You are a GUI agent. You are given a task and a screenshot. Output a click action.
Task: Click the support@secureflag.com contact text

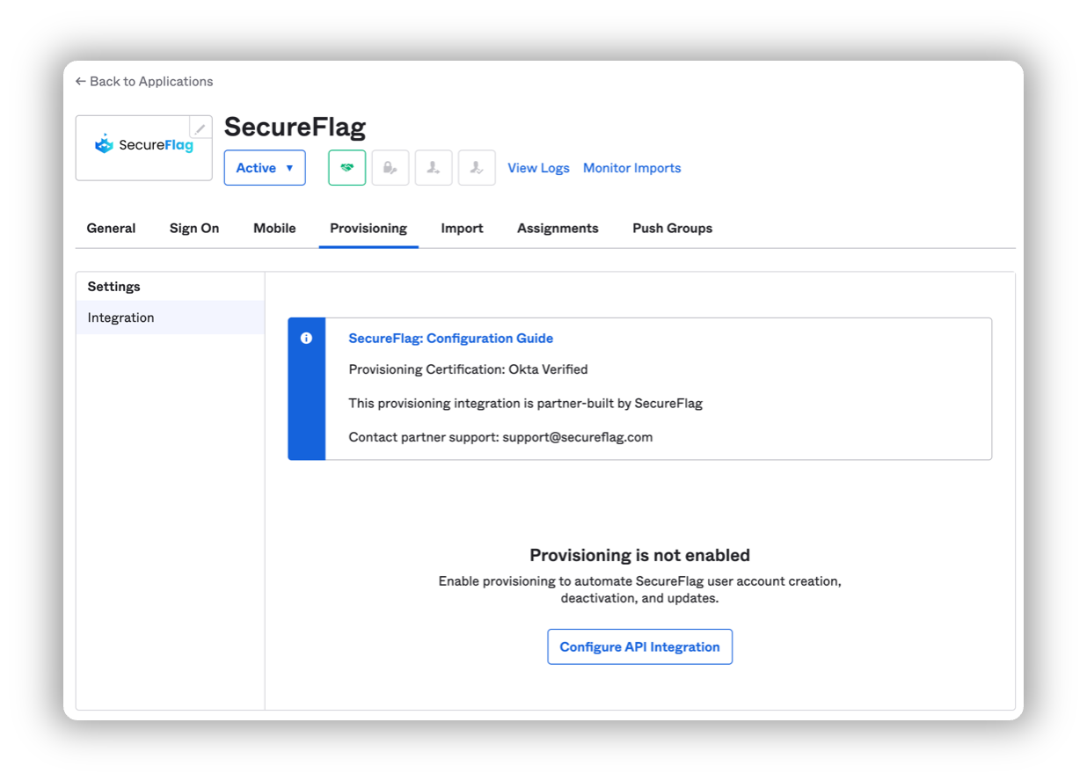pos(577,436)
